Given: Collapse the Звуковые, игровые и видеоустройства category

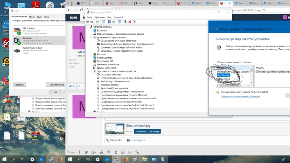Looking at the screenshot, I should click(x=91, y=71).
